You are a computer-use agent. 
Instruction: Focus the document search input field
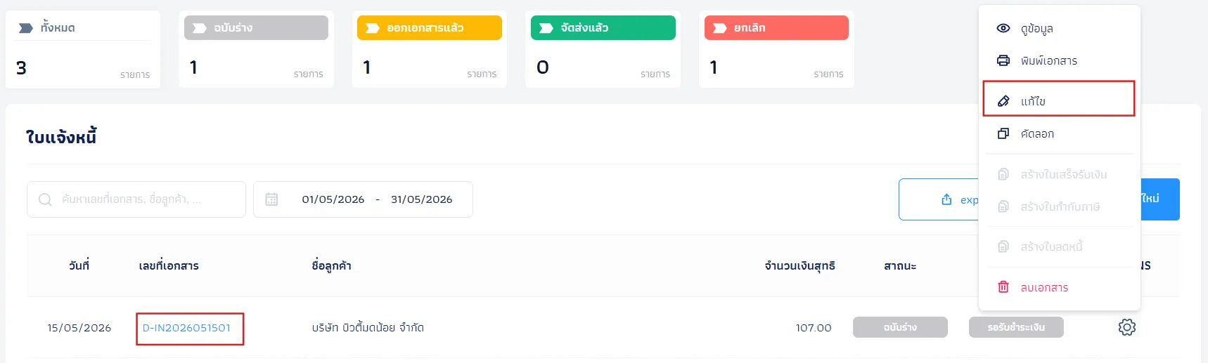136,199
